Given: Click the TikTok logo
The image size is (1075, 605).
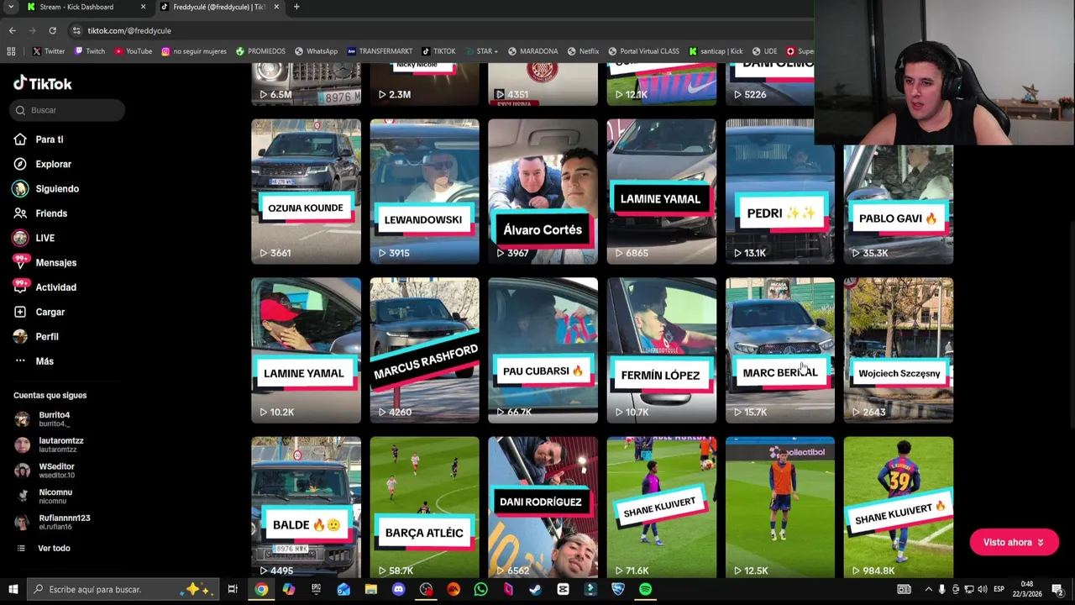Looking at the screenshot, I should [43, 83].
